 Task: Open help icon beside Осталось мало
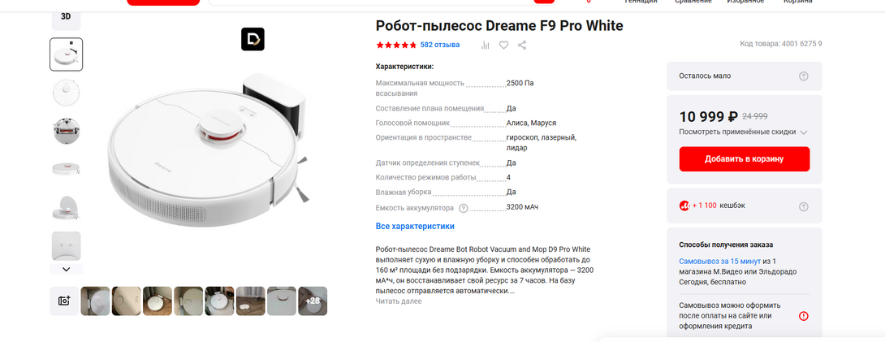(804, 76)
